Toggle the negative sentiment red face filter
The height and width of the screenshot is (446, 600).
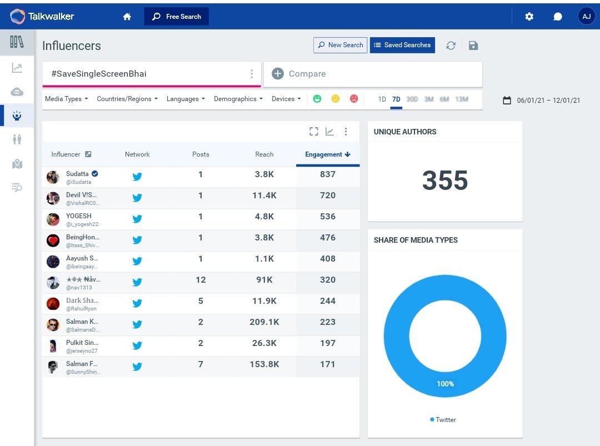click(x=354, y=99)
